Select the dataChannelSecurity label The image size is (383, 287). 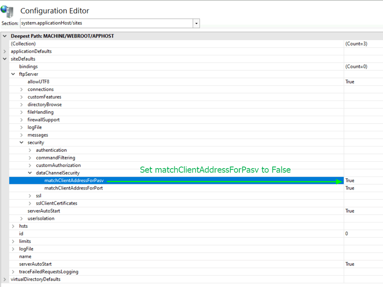pos(58,173)
